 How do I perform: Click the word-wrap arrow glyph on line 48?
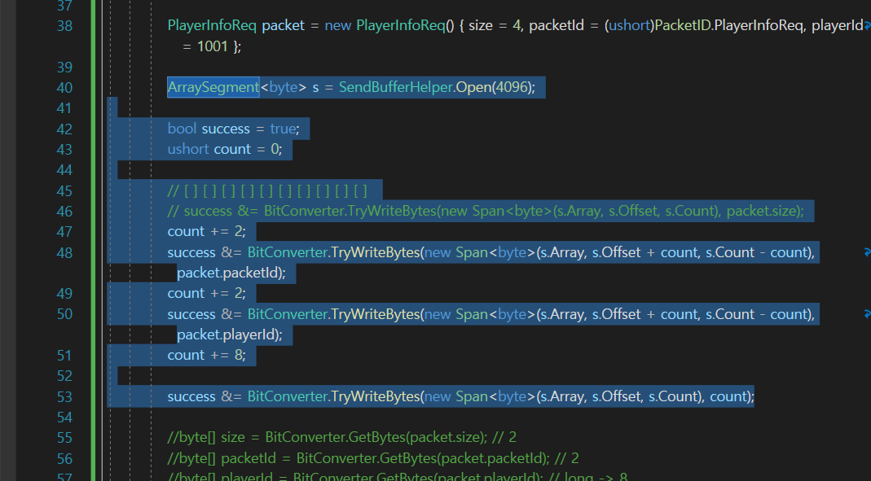865,252
